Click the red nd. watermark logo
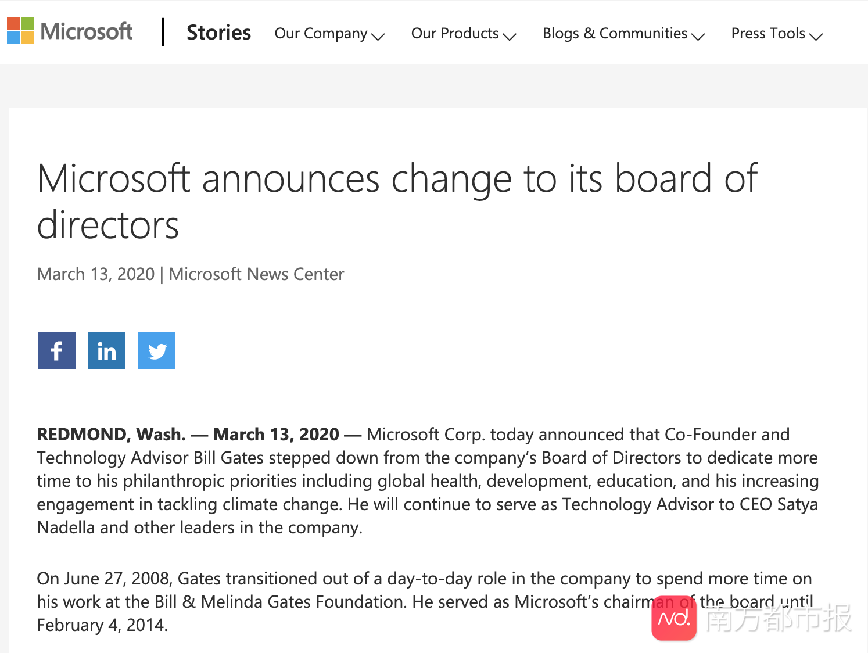The width and height of the screenshot is (868, 653). [x=674, y=619]
